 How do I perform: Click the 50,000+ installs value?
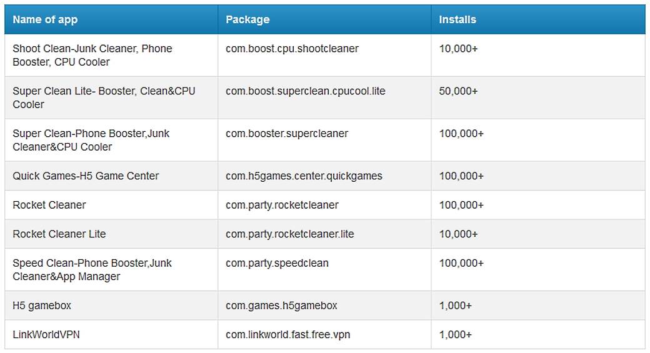(x=458, y=91)
